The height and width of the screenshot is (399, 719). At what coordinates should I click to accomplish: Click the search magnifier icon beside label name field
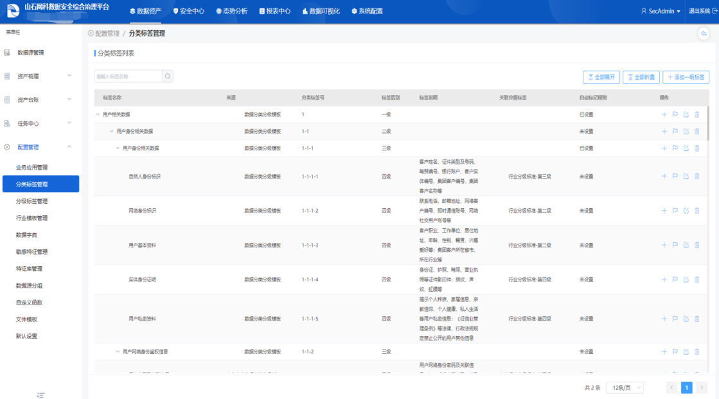[x=167, y=76]
